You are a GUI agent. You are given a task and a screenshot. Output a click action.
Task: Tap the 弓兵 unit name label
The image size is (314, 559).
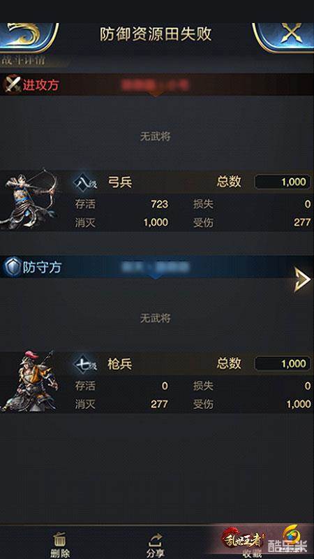click(x=119, y=182)
